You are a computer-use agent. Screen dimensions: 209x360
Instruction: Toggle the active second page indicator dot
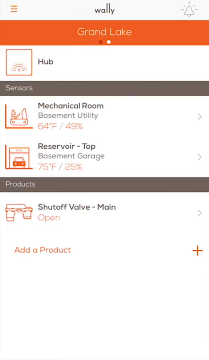[x=108, y=42]
